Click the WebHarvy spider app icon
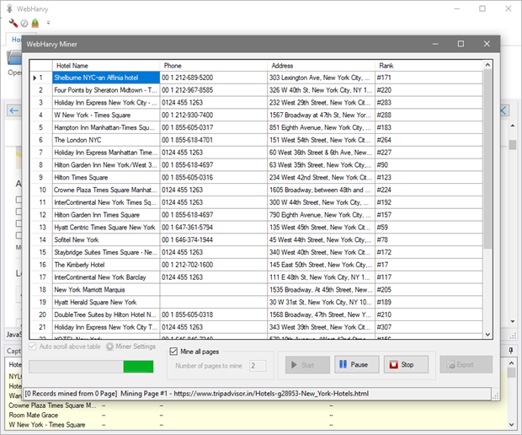This screenshot has height=435, width=522. [x=10, y=8]
